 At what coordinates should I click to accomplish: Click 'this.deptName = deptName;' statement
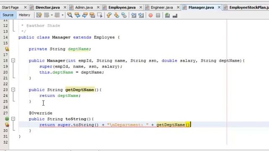pos(72,72)
